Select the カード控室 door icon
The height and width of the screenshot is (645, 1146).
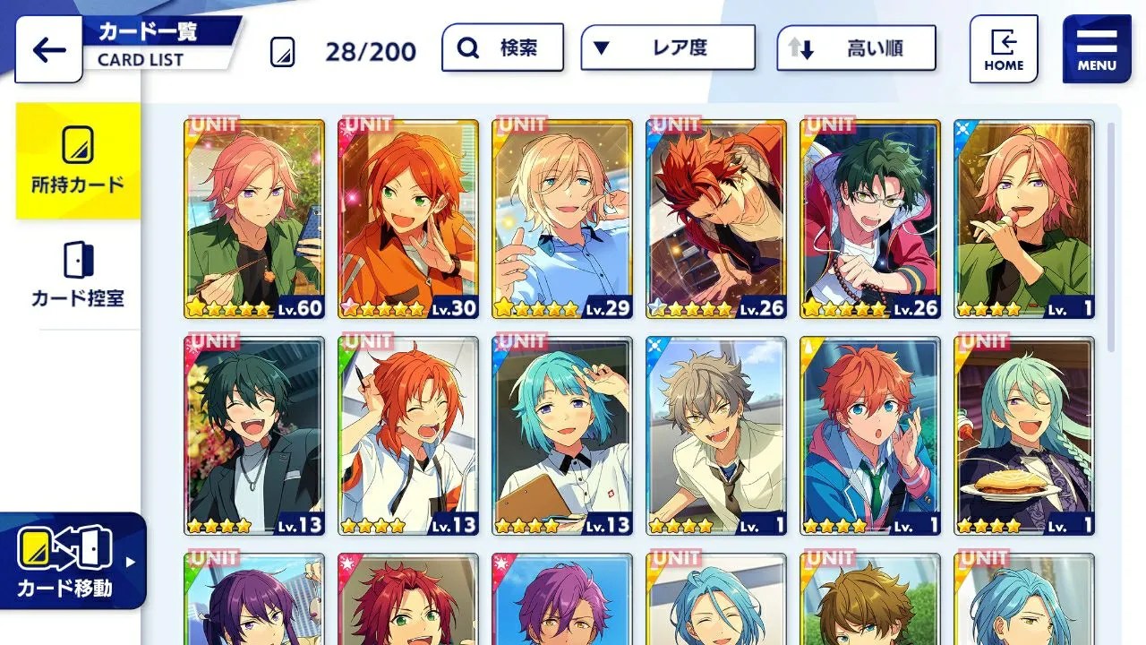[x=78, y=259]
